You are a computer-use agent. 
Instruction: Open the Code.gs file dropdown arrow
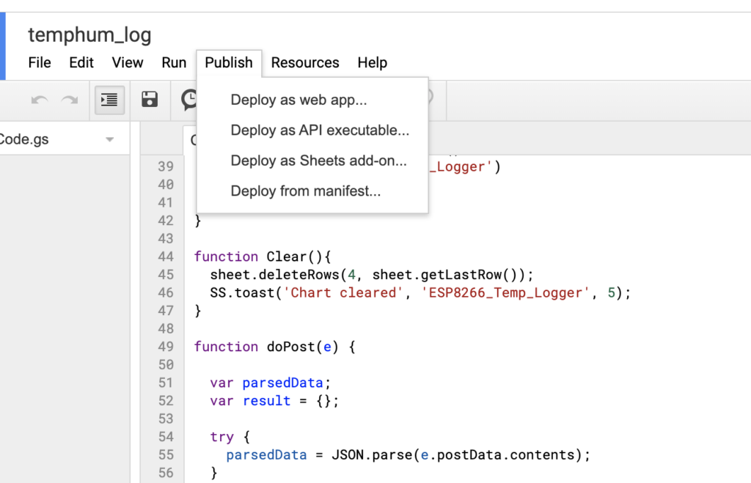[110, 139]
